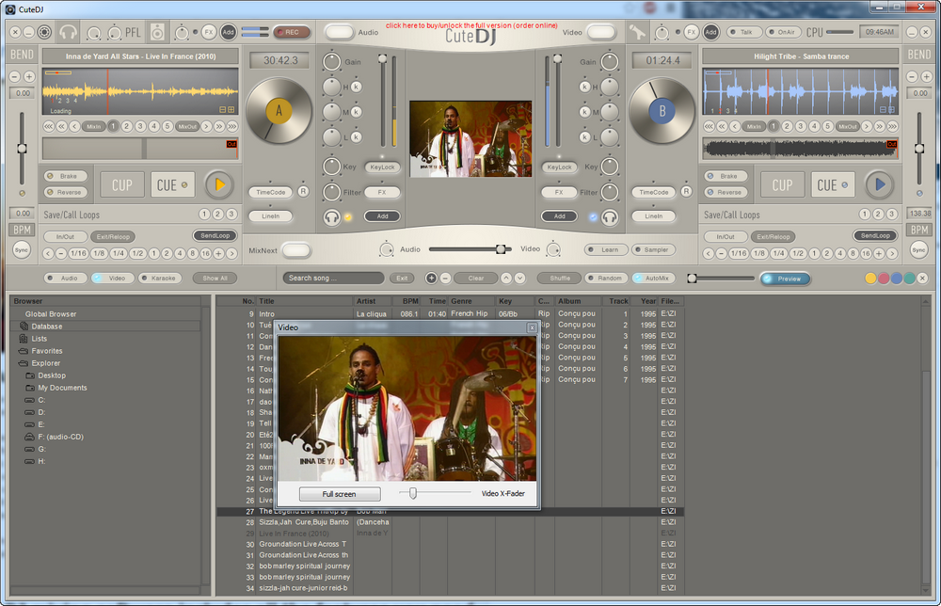Click the REC record button
The image size is (941, 606).
pyautogui.click(x=291, y=32)
